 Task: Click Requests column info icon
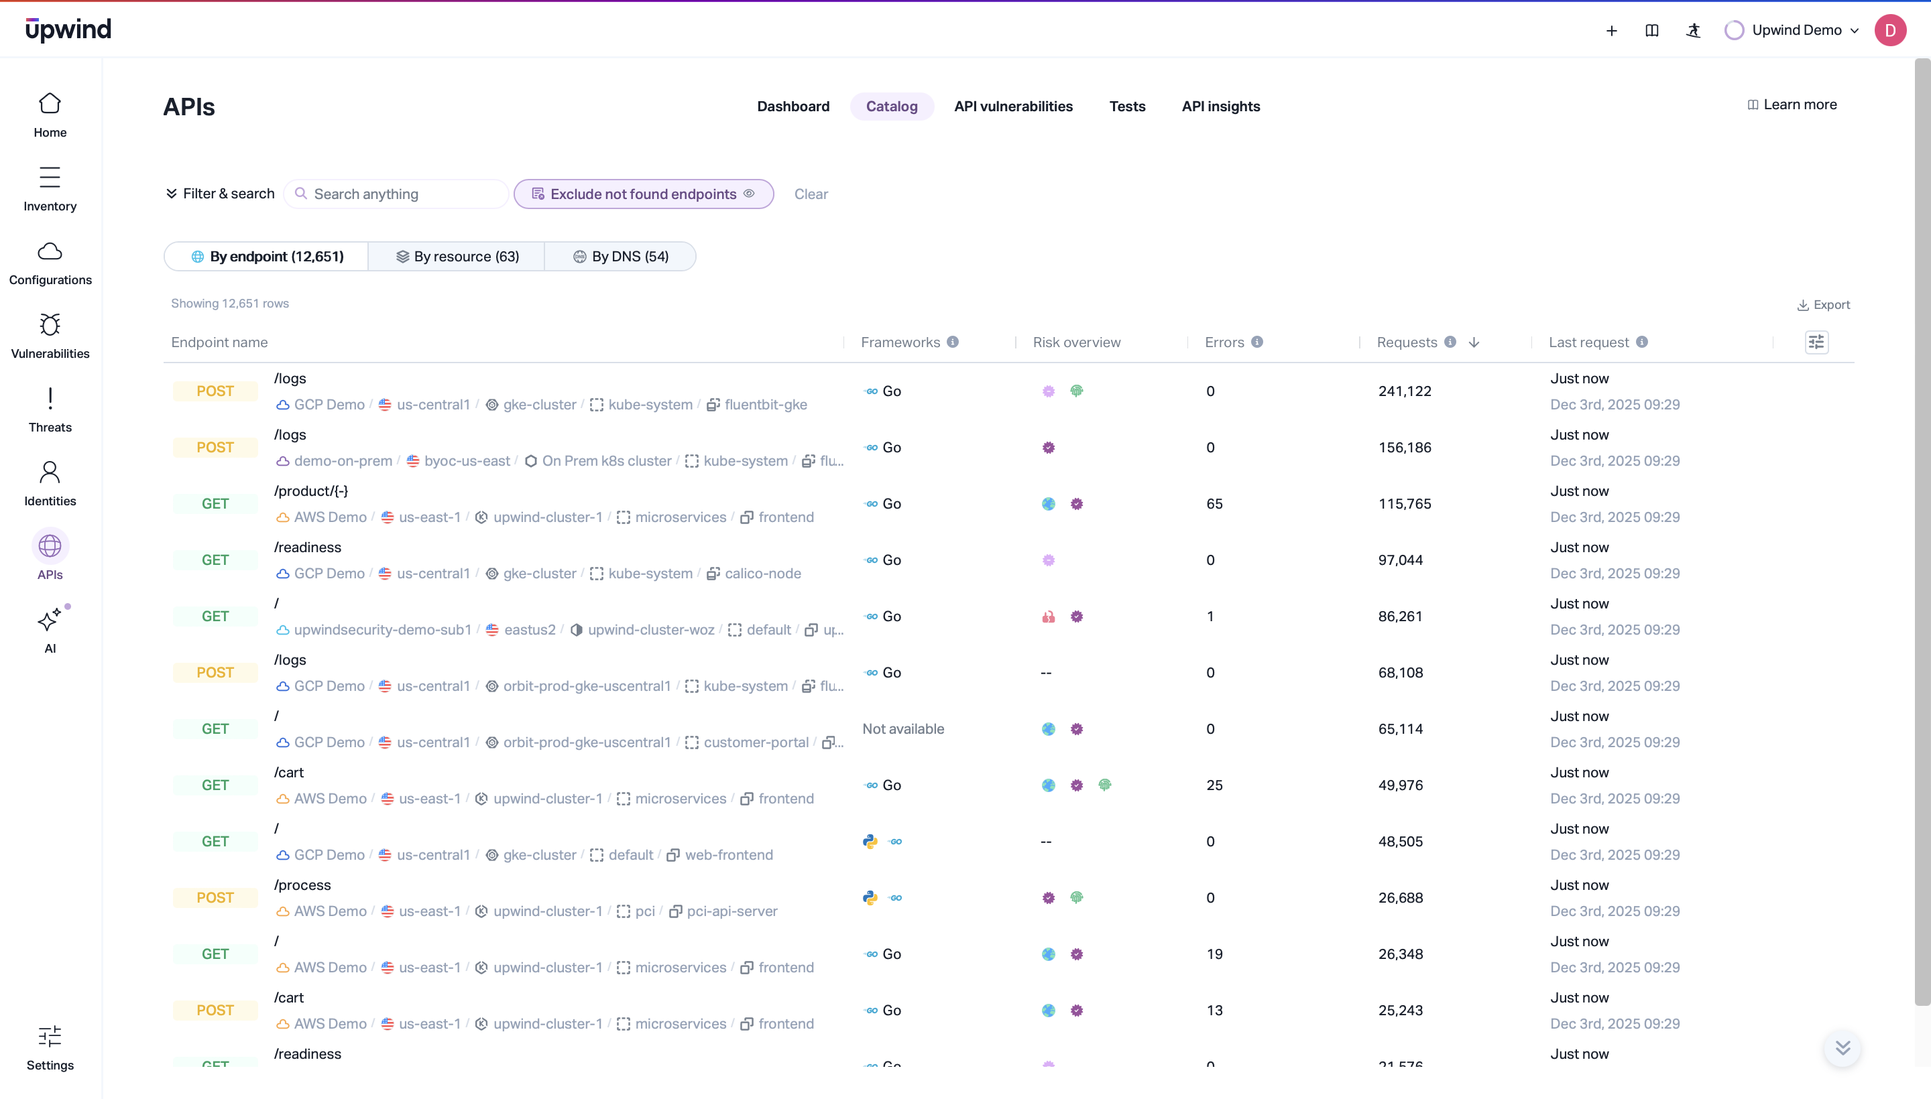pos(1450,342)
